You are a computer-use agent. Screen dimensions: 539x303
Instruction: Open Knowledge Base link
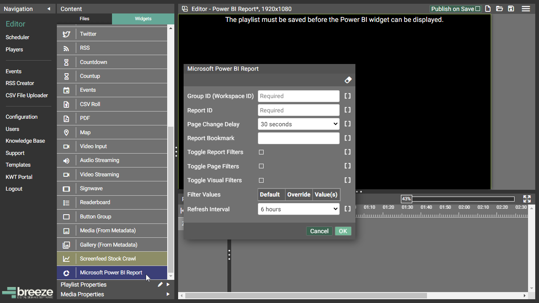coord(25,141)
